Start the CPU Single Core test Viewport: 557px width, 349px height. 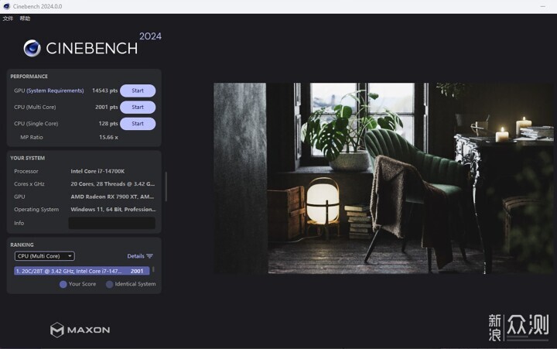(138, 124)
